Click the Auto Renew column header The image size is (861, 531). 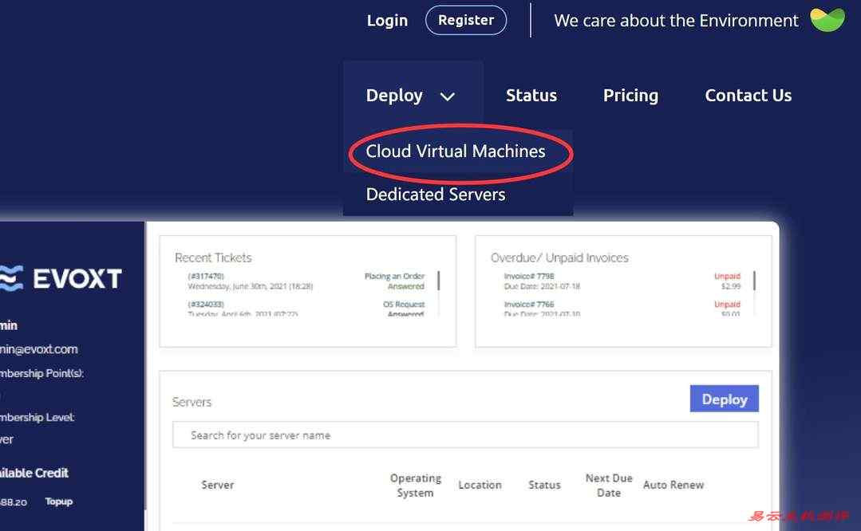[x=673, y=485]
